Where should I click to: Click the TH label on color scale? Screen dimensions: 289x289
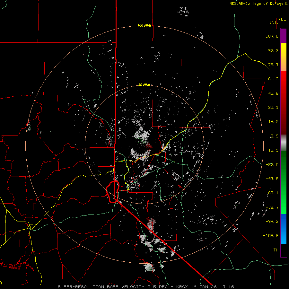coord(276,250)
